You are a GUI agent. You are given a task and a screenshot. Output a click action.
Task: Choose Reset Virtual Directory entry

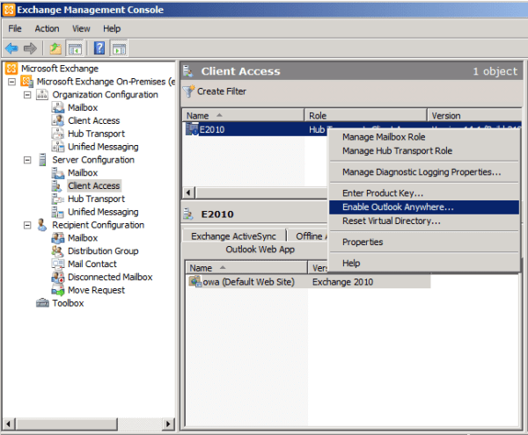[424, 221]
